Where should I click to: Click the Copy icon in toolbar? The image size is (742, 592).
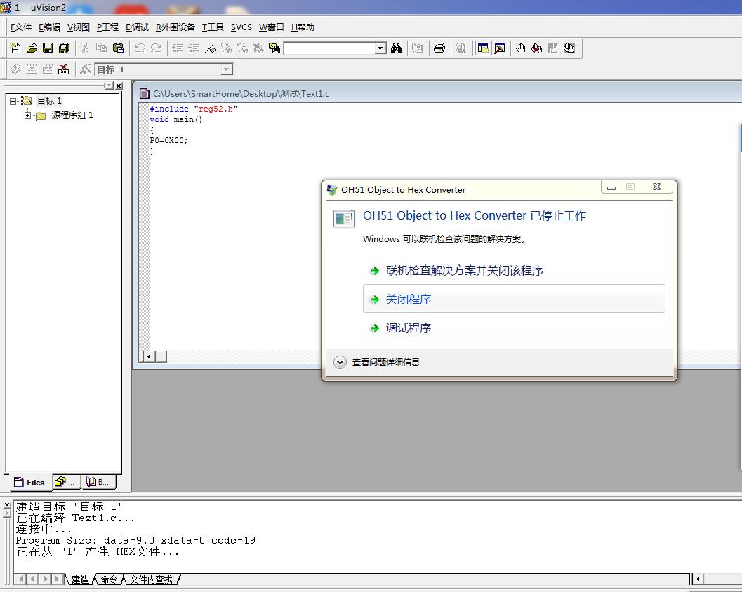101,48
